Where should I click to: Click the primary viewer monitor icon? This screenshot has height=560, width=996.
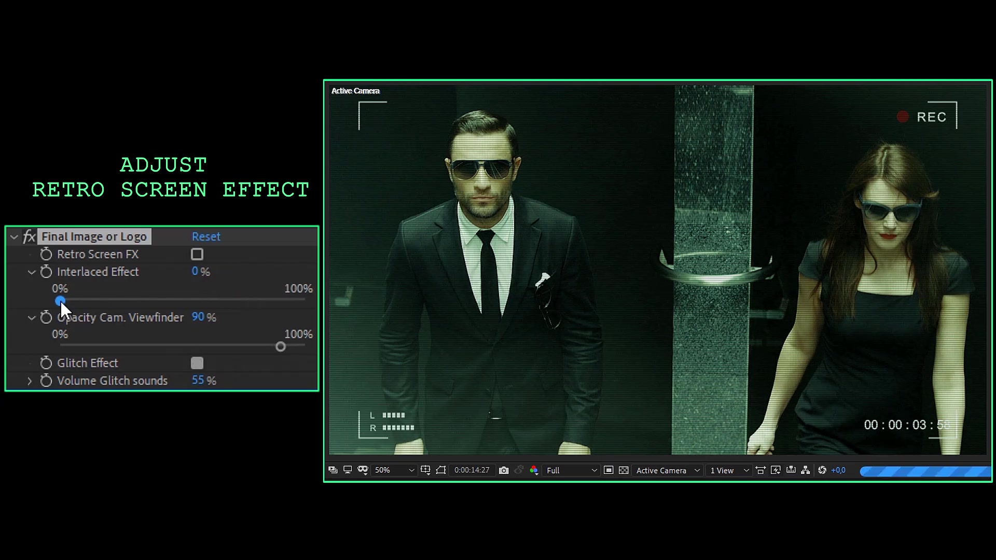click(x=348, y=470)
